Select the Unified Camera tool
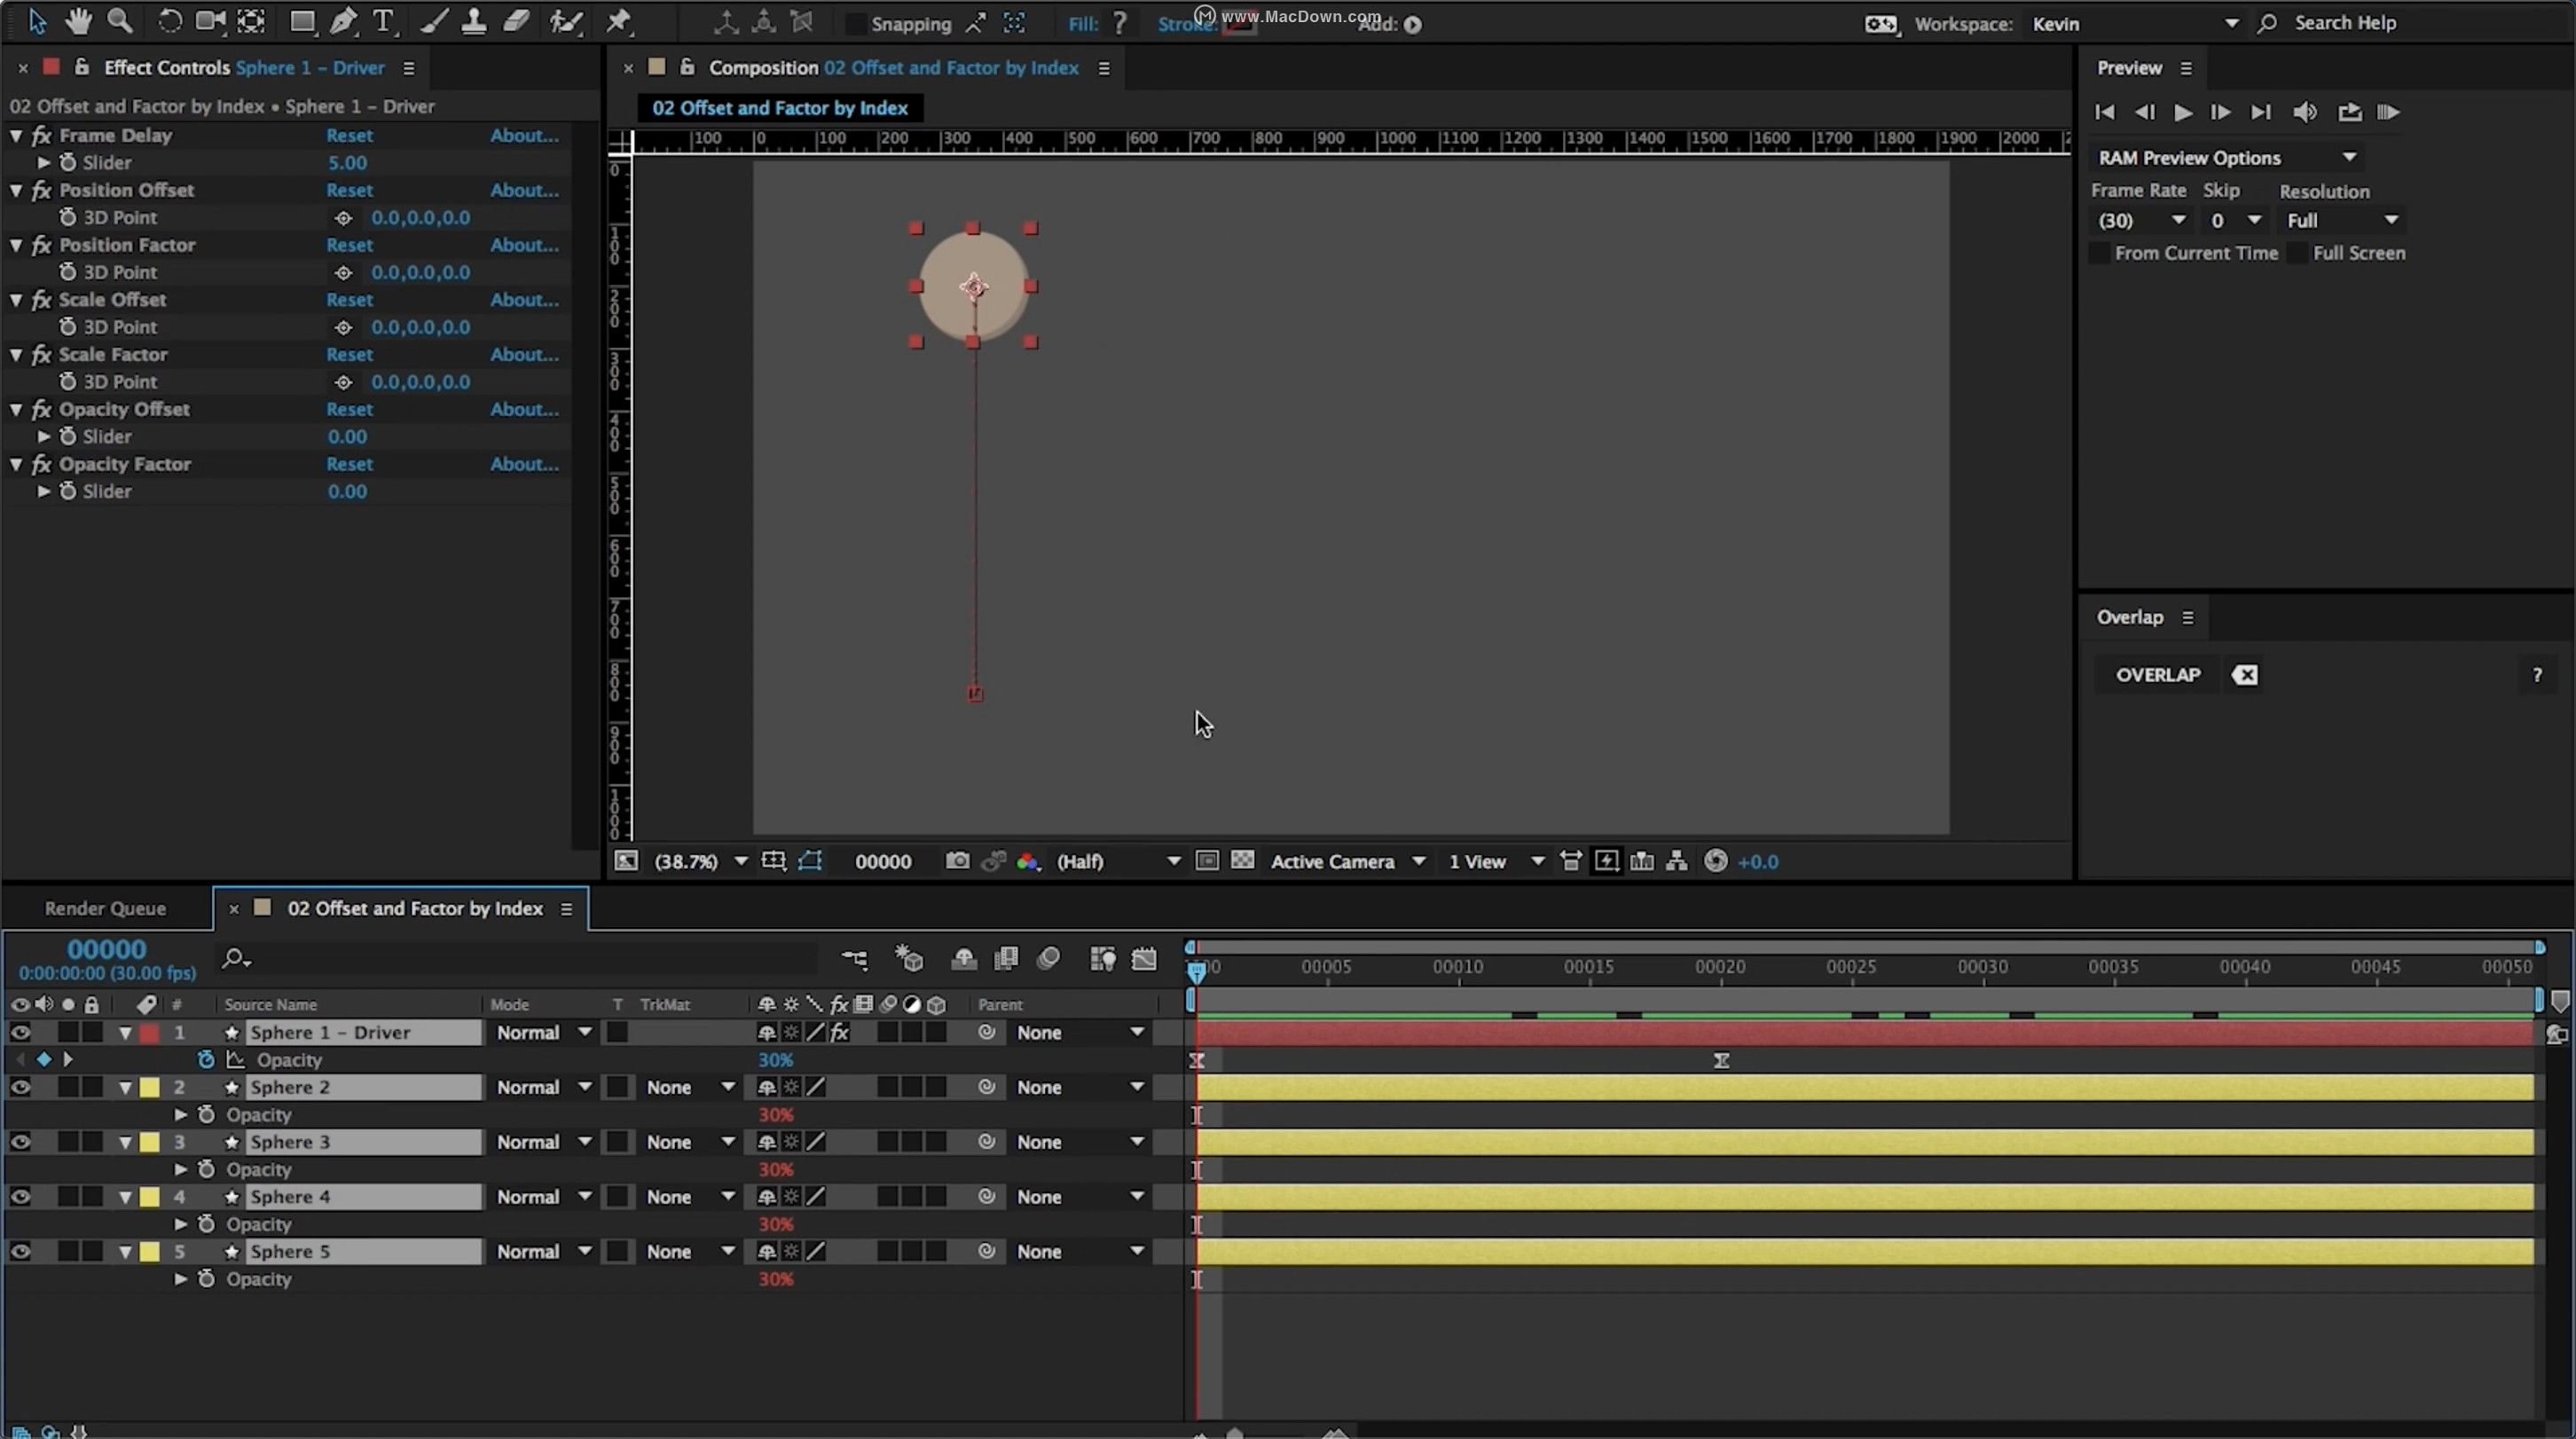 coord(210,22)
